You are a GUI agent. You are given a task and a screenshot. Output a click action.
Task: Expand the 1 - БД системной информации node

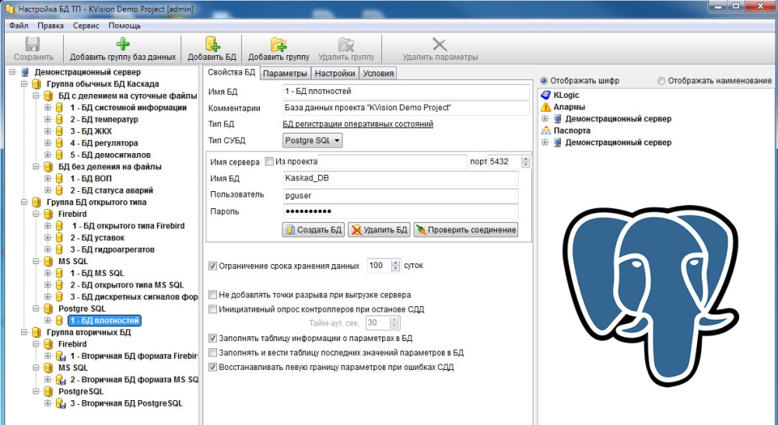click(x=47, y=107)
